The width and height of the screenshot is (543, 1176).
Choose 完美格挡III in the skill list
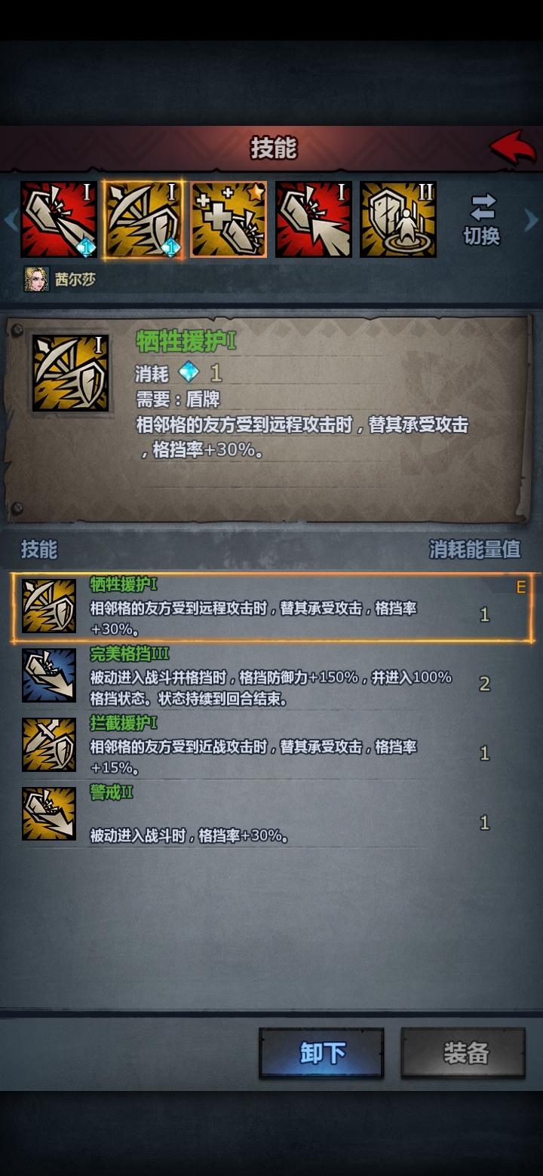(271, 676)
